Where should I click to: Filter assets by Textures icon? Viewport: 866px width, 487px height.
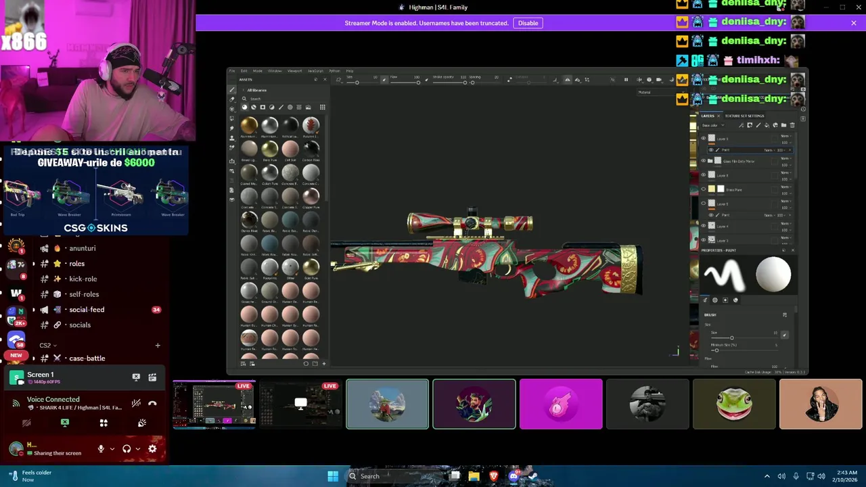pyautogui.click(x=299, y=107)
